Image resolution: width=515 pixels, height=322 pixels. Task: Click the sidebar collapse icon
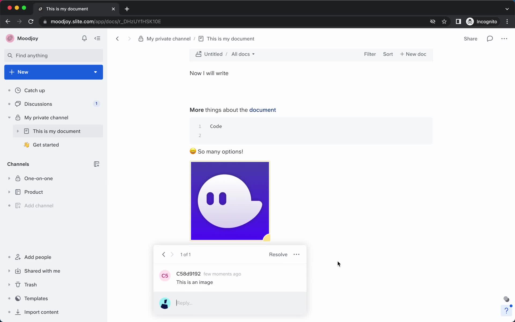click(98, 38)
